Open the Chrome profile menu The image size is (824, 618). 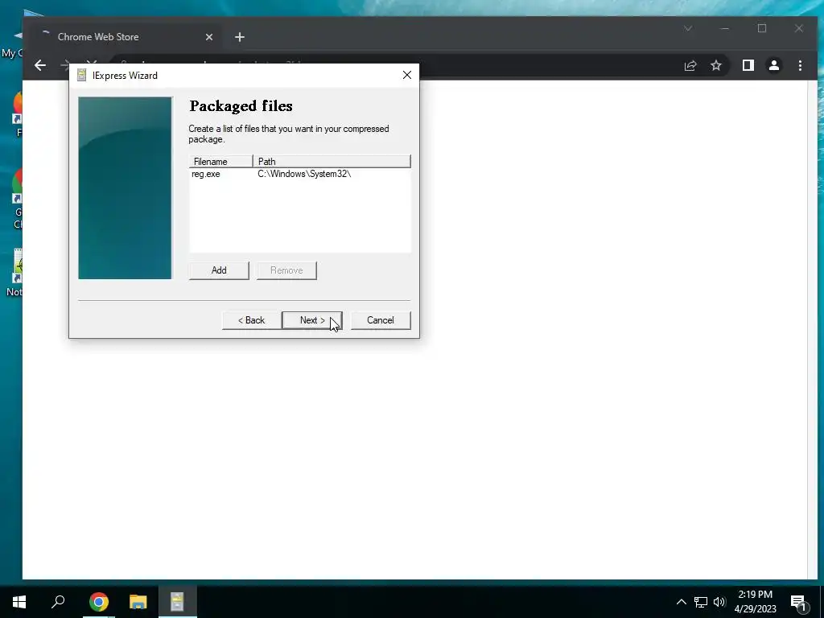pos(773,65)
